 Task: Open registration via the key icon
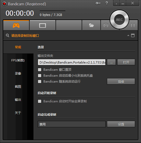click(98, 3)
